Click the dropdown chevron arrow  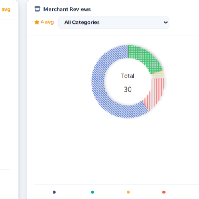click(x=166, y=23)
